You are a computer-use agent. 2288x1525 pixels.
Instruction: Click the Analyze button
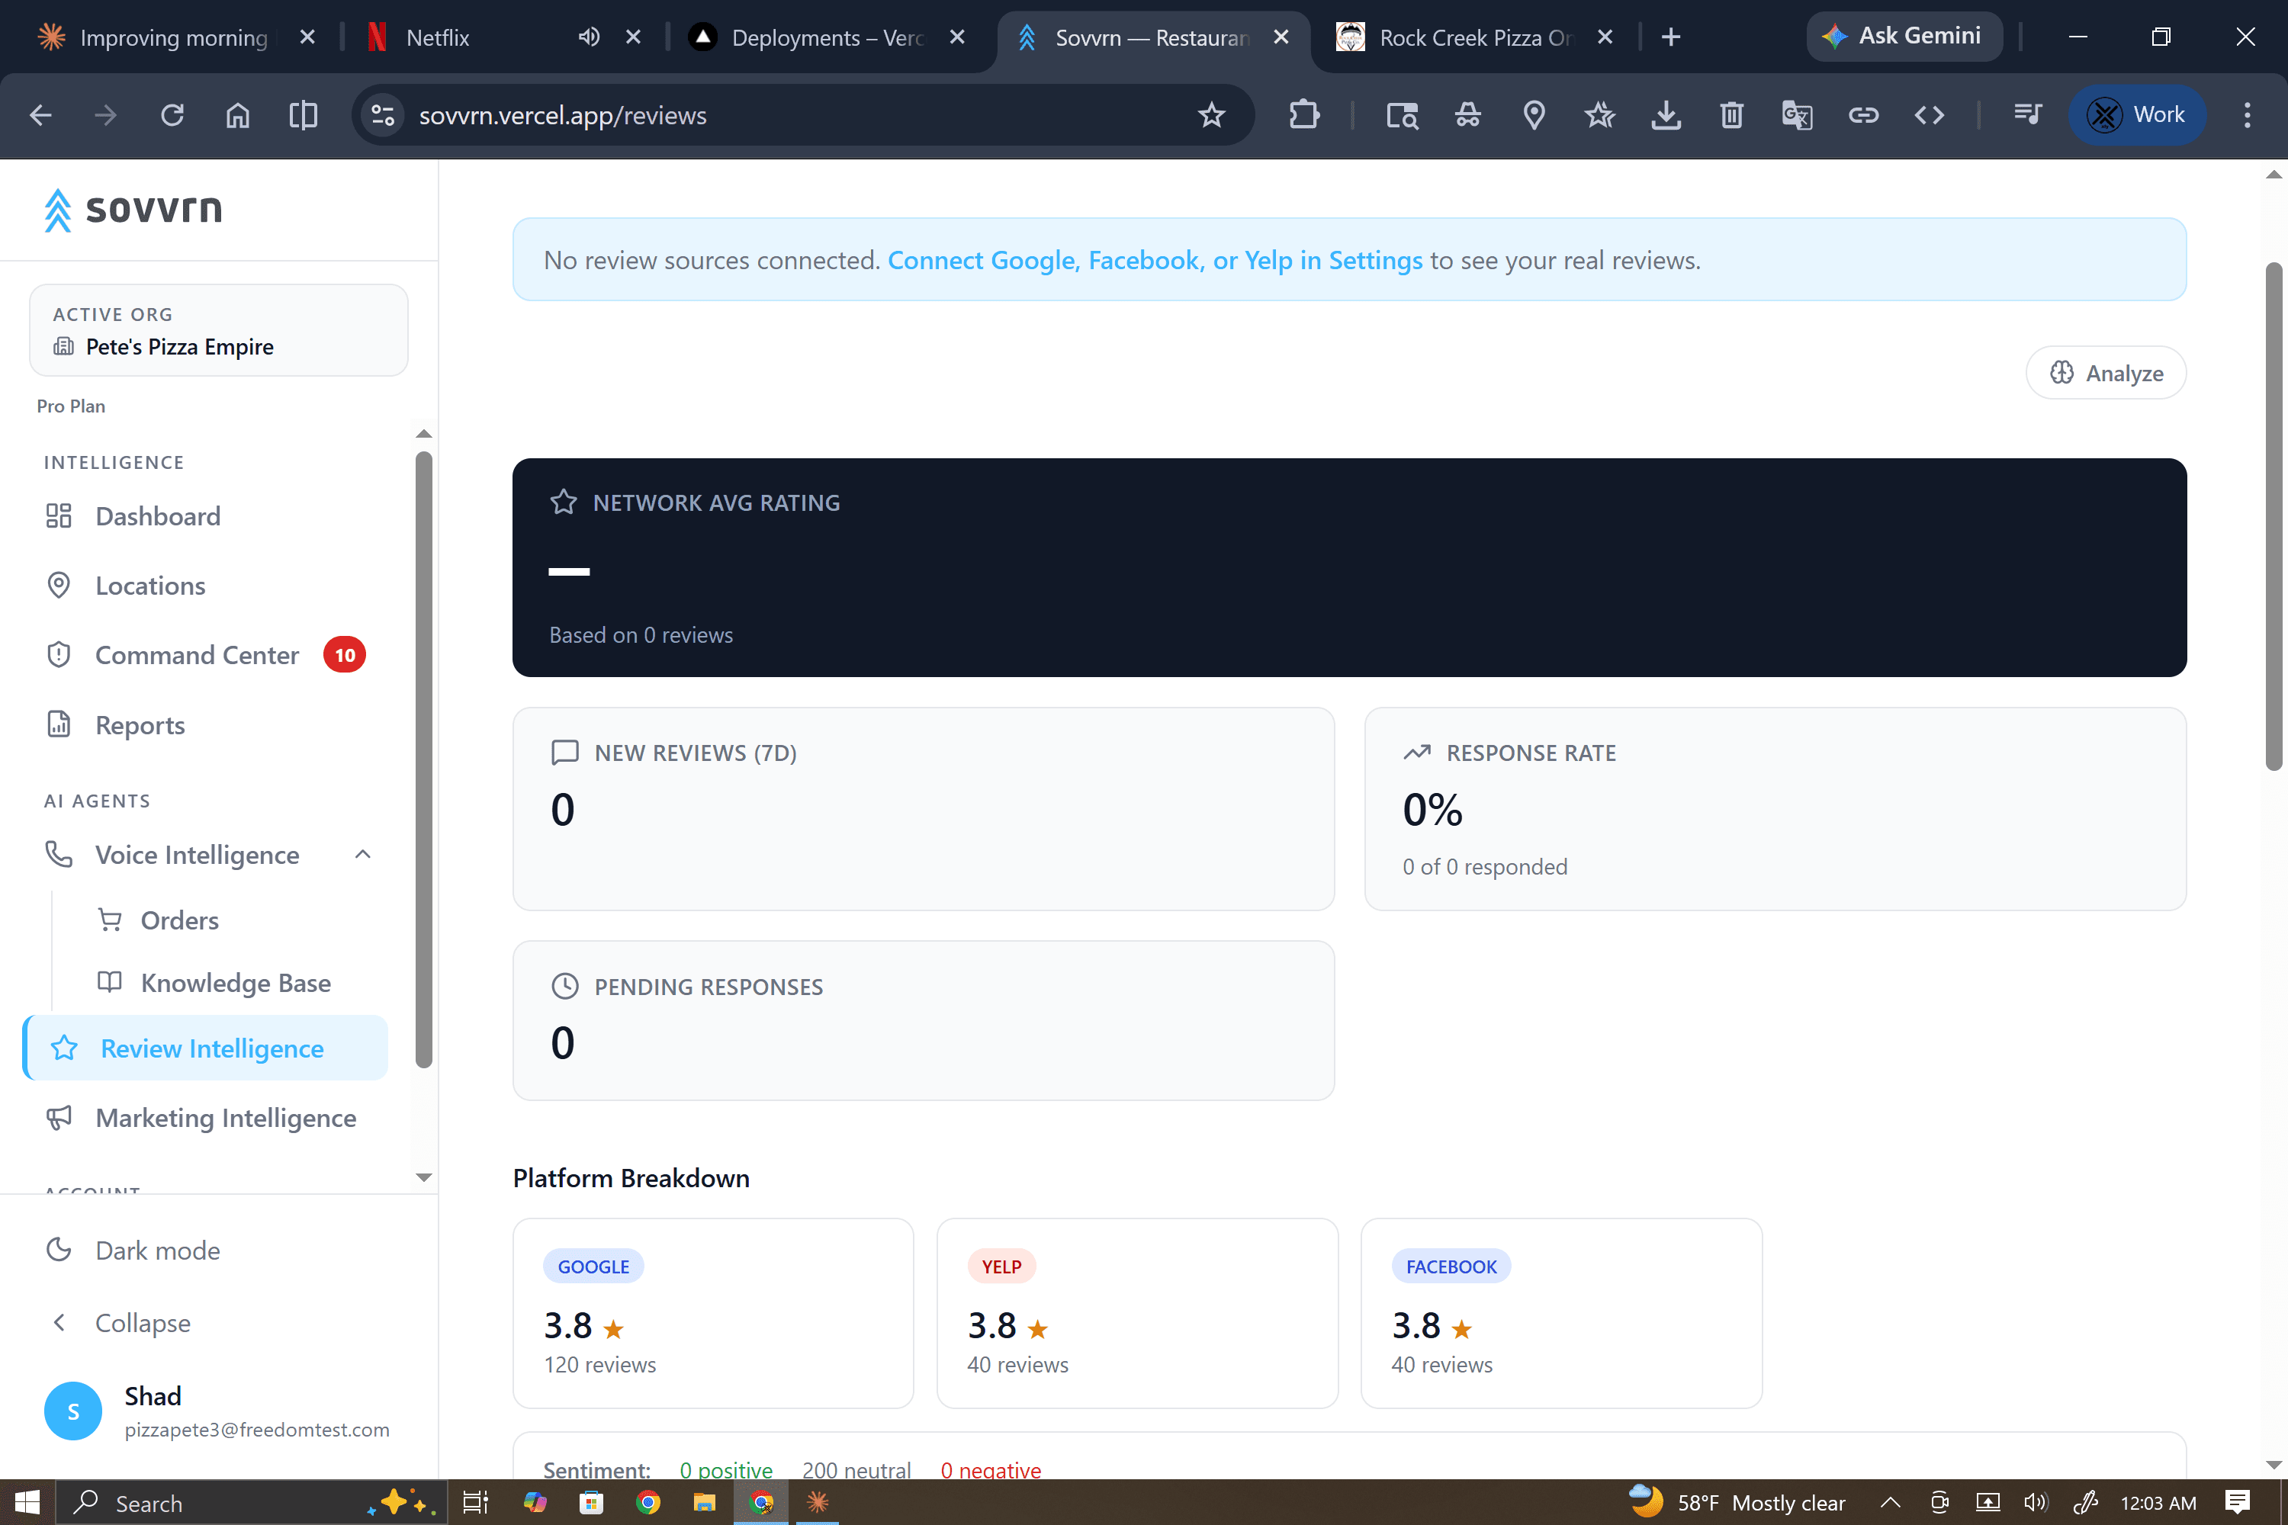point(2105,373)
